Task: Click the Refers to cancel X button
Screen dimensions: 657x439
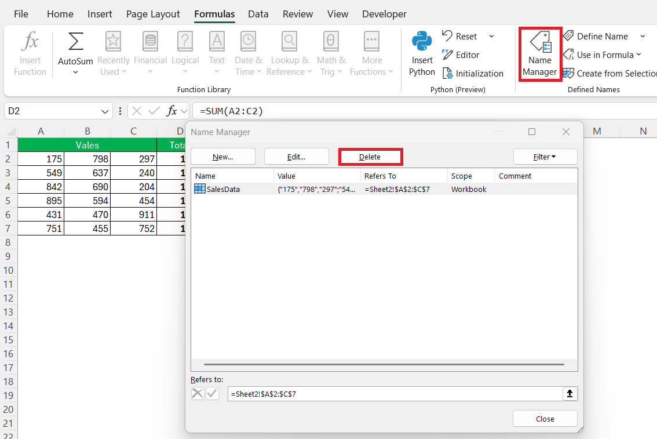Action: (198, 394)
